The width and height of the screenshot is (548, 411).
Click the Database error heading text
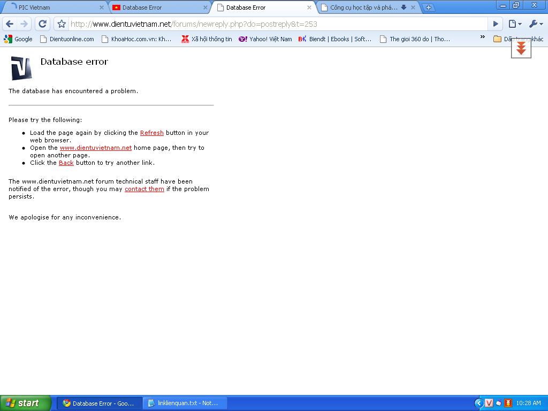(x=74, y=62)
